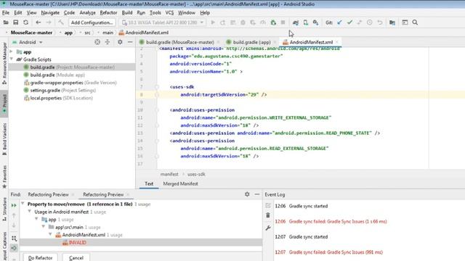This screenshot has width=465, height=261.
Task: Collapse the app\src\main usage node
Action: (44, 227)
